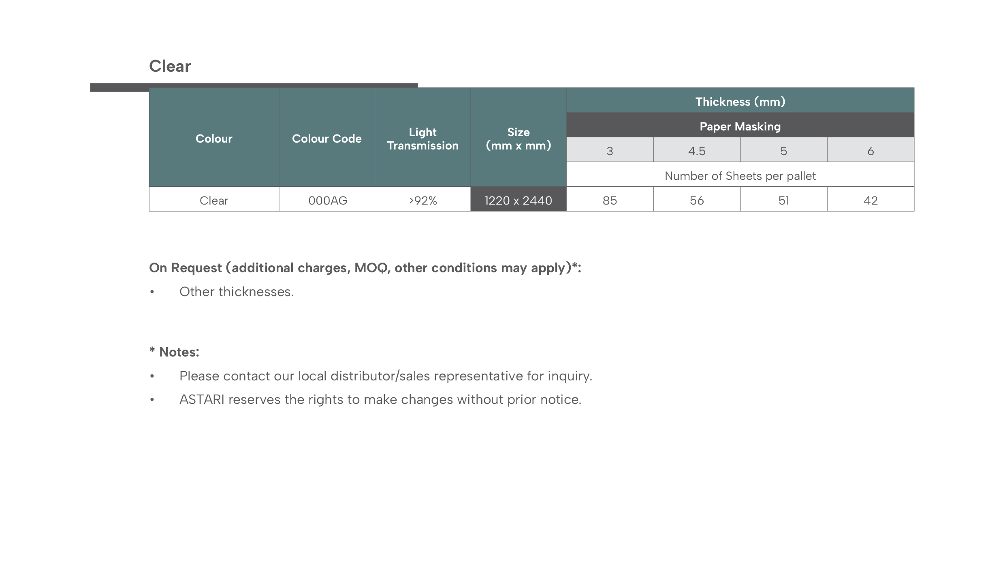Viewport: 1005px width, 585px height.
Task: Click thickness value '6' cell
Action: coord(871,150)
